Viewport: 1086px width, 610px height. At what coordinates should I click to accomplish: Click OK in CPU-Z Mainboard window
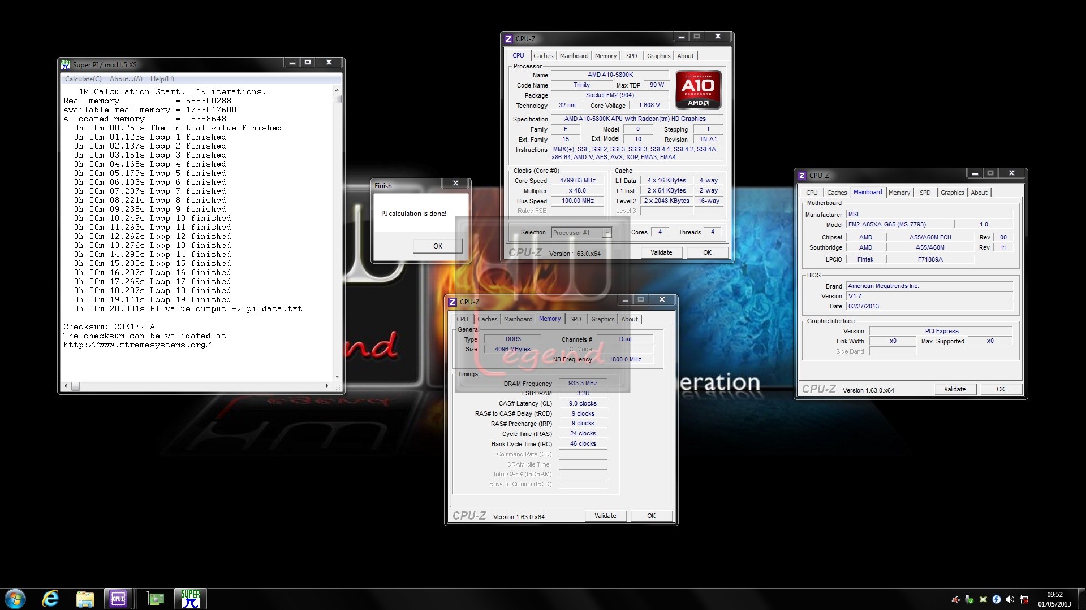1001,390
